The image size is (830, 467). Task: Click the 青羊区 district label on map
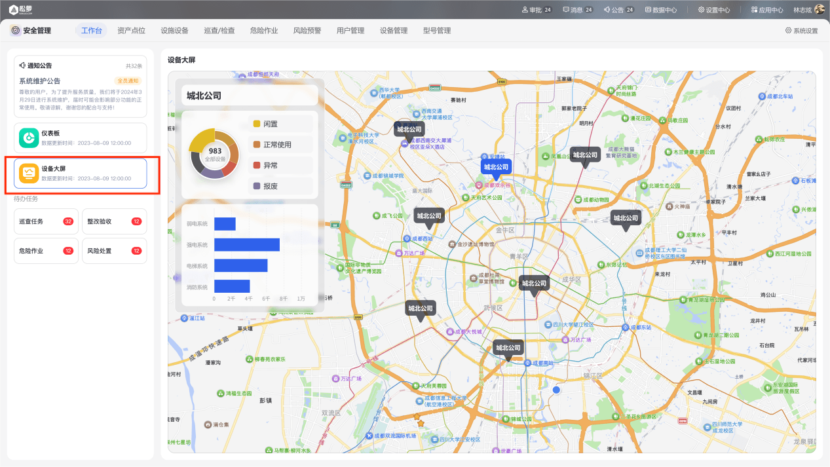(x=518, y=257)
